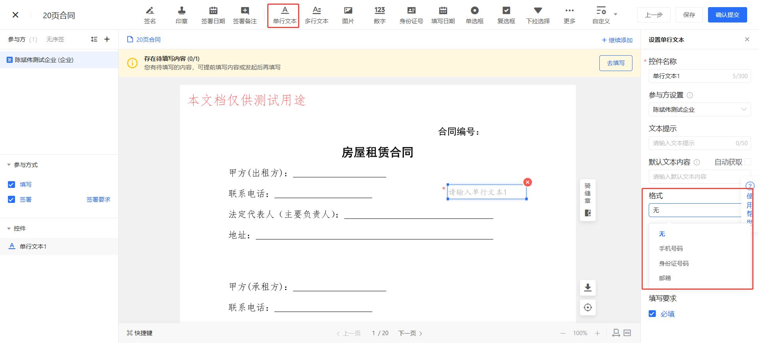Click the 文本提示 input field
The height and width of the screenshot is (343, 759).
point(694,143)
